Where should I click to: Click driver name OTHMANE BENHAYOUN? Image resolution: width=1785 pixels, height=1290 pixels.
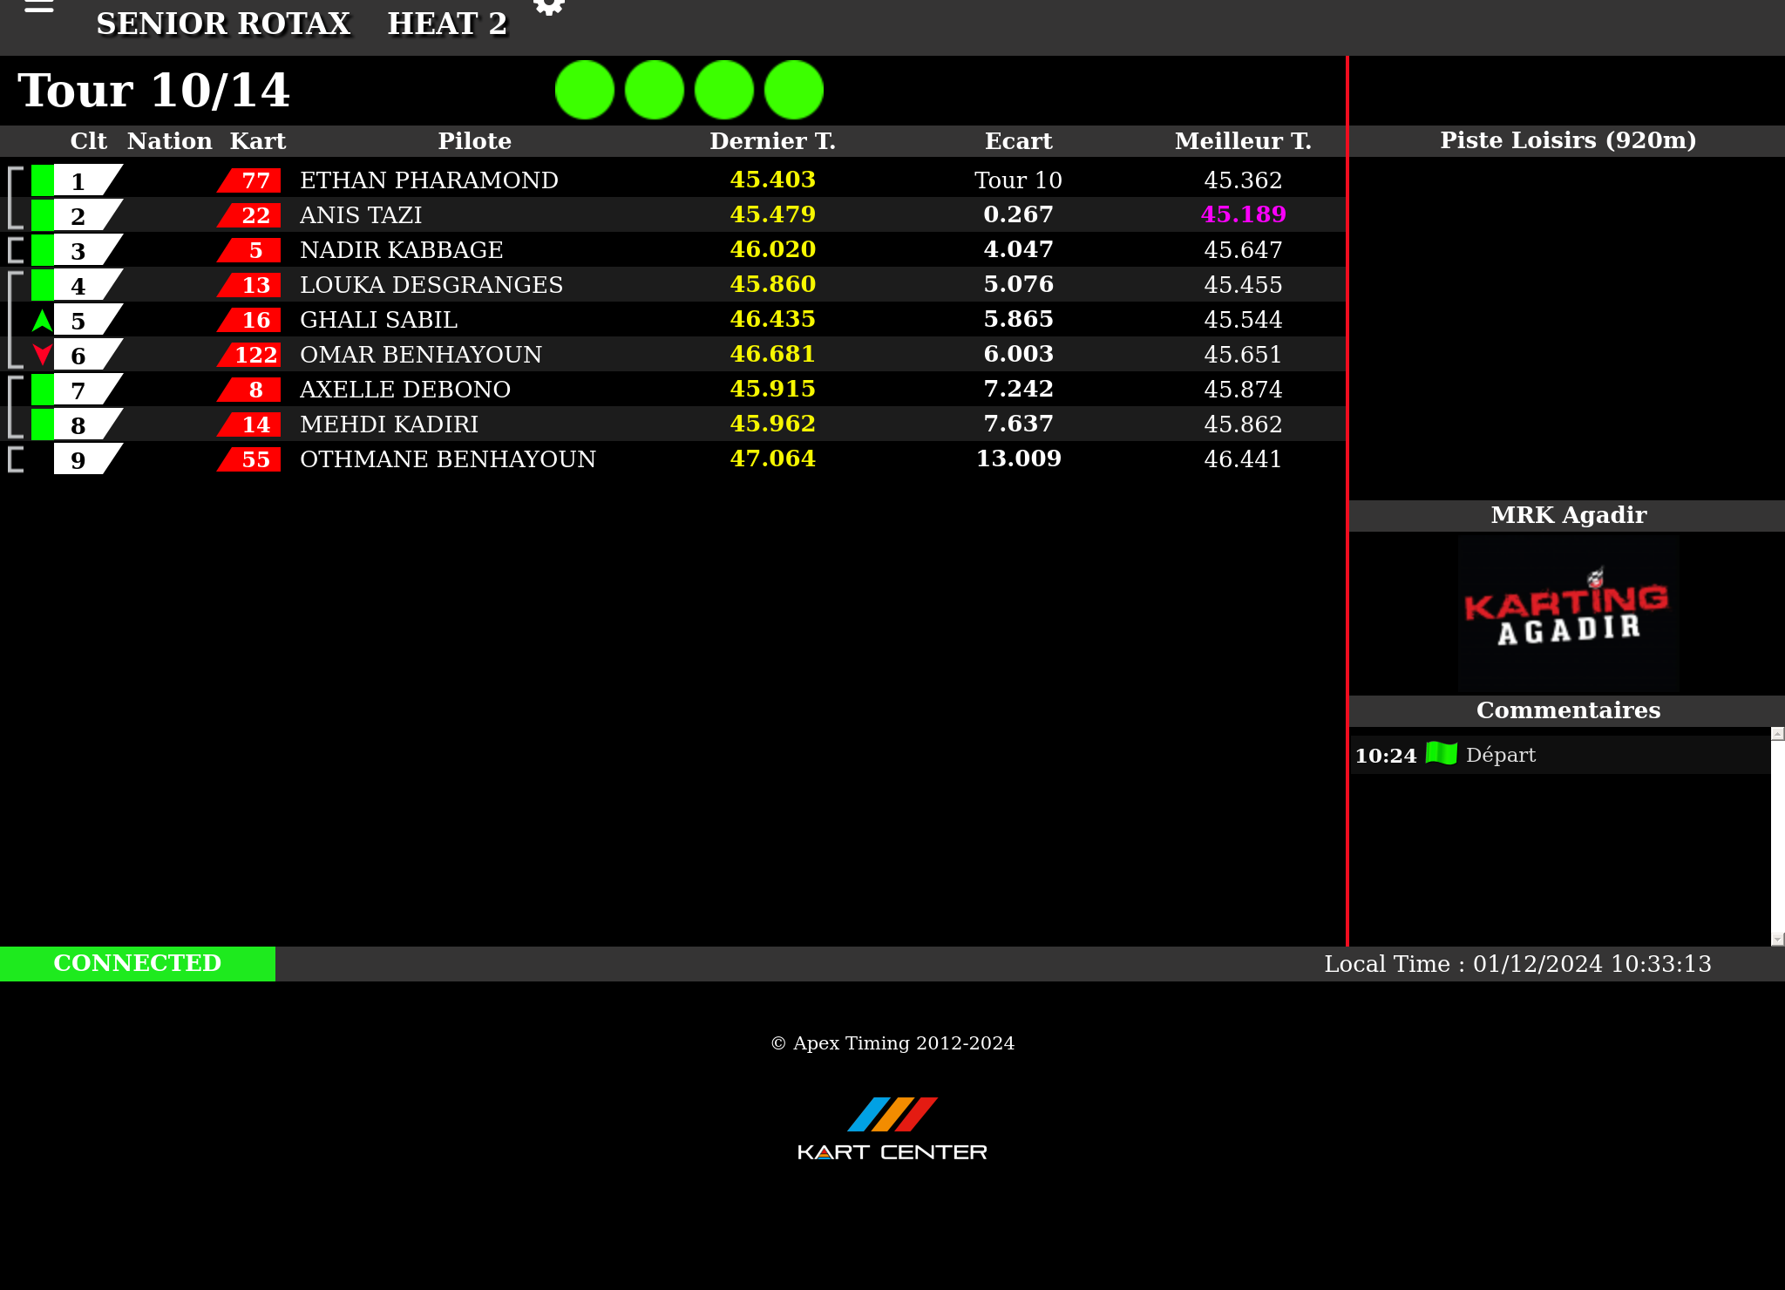point(447,459)
